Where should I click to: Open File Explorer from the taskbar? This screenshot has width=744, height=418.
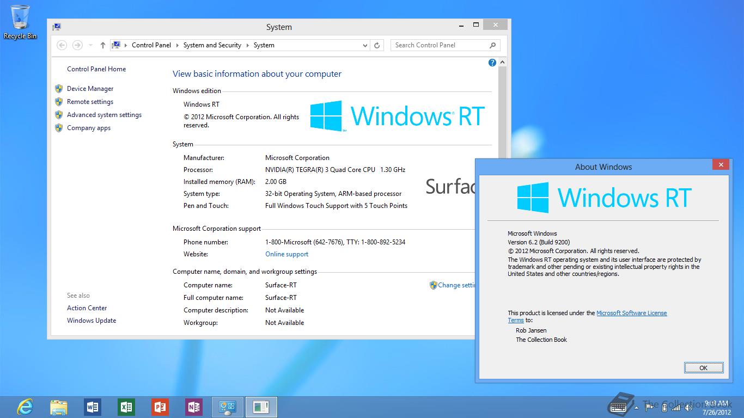(59, 407)
